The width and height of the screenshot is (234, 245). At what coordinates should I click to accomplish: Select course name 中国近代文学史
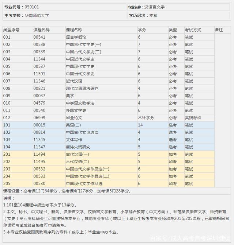click(80, 59)
